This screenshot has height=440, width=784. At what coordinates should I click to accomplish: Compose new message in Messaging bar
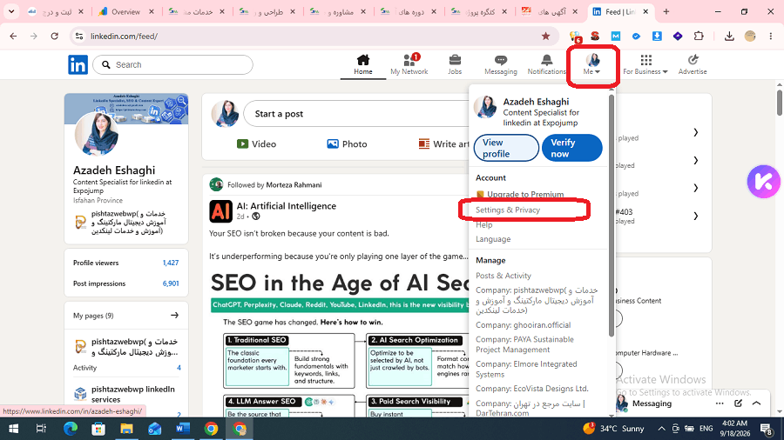tap(739, 403)
